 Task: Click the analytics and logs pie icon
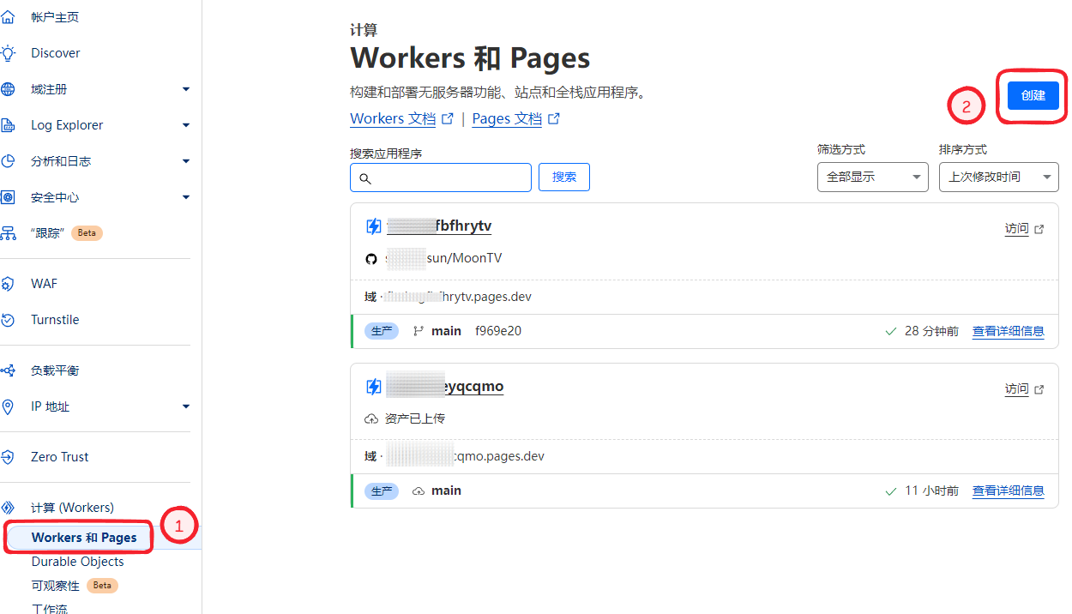8,161
